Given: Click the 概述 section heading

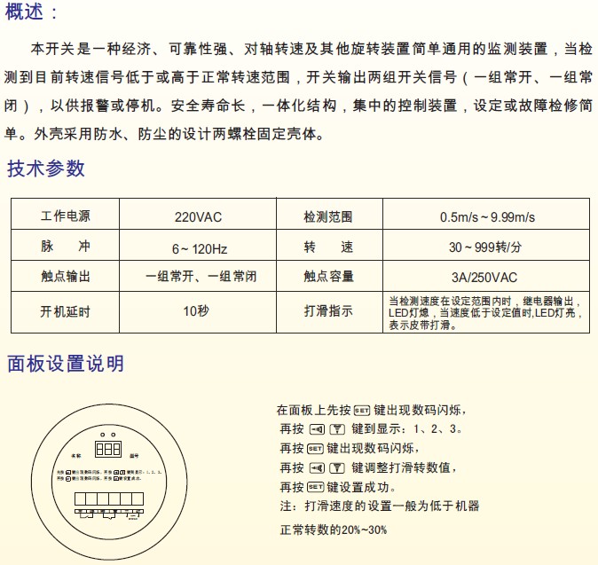Looking at the screenshot, I should [33, 12].
